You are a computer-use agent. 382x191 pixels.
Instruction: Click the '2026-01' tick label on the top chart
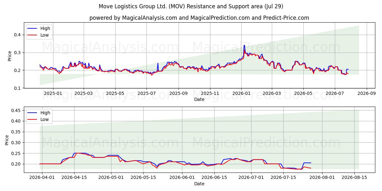pos(241,93)
